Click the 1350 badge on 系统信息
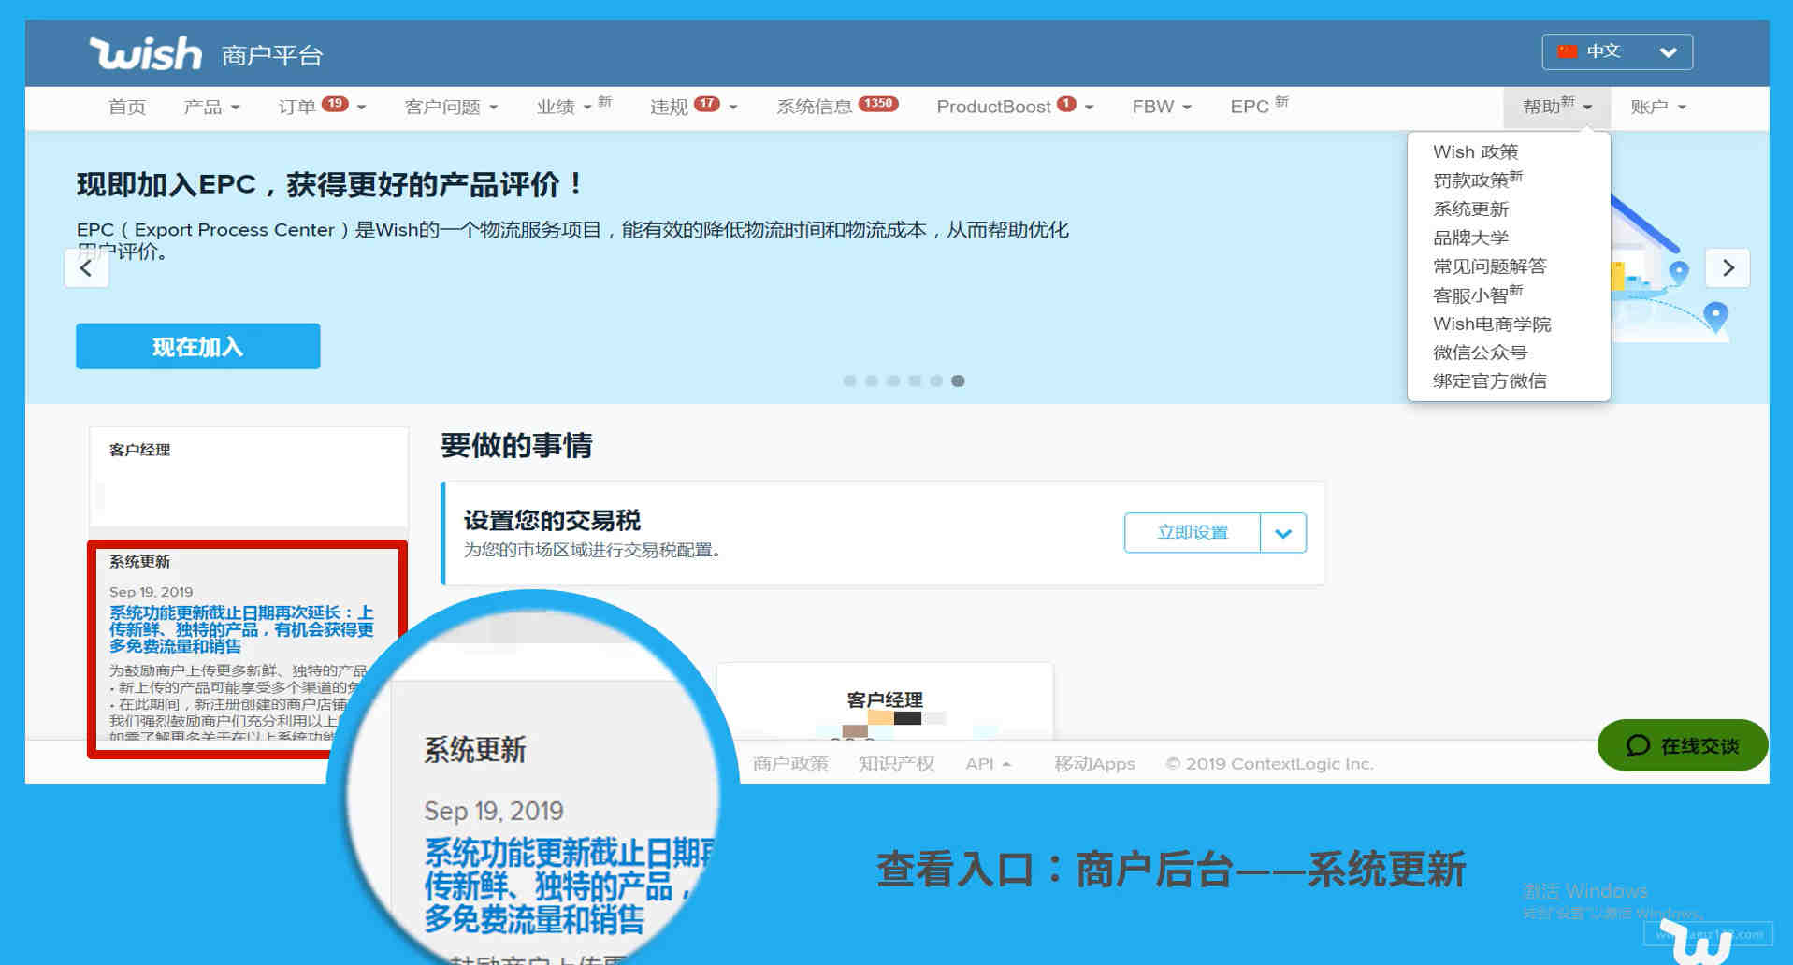Screen dimensions: 1793x965 coord(878,104)
